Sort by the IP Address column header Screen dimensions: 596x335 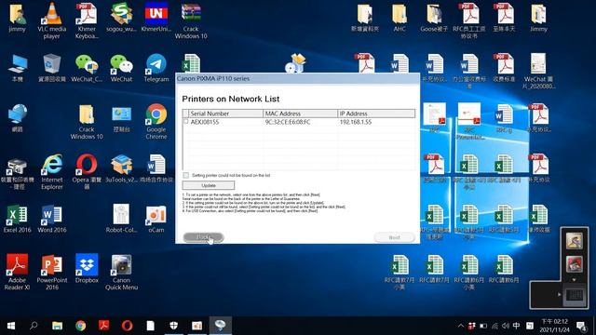click(376, 114)
